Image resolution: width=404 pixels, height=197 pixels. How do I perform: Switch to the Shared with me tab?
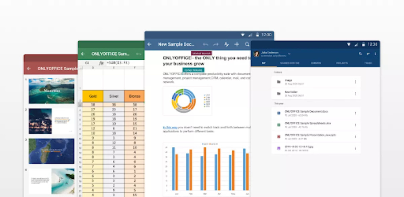289,63
